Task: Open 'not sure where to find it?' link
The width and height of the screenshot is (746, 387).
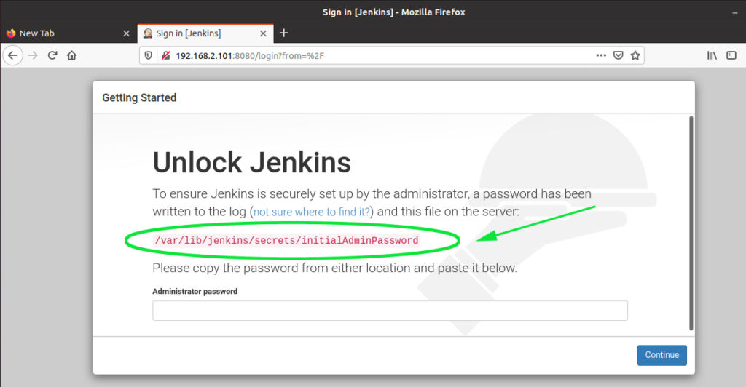Action: (x=312, y=212)
